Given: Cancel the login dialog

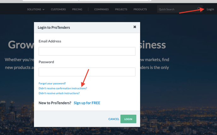Looking at the screenshot, I should (114, 119).
